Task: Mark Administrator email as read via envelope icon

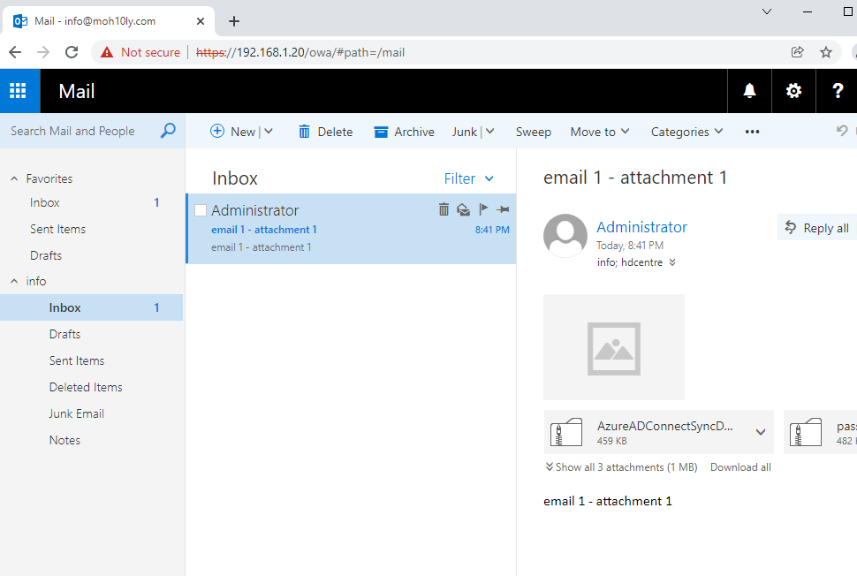Action: (x=464, y=209)
